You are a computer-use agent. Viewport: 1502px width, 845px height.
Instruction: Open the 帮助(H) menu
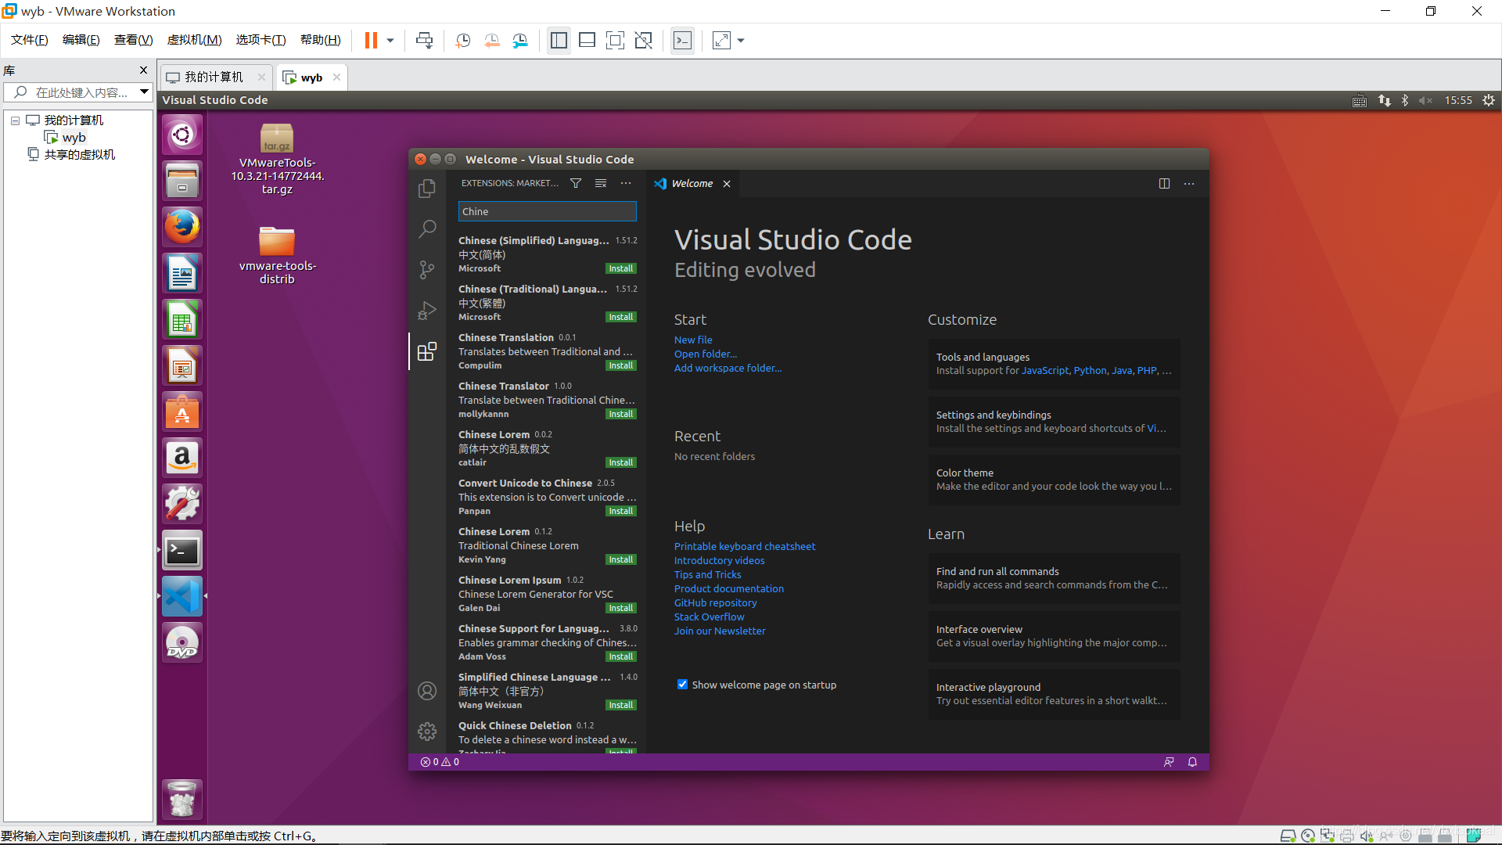tap(321, 40)
